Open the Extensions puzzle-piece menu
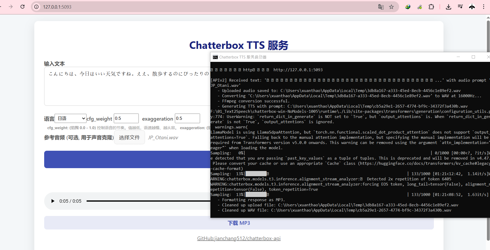This screenshot has width=490, height=250. point(431,7)
